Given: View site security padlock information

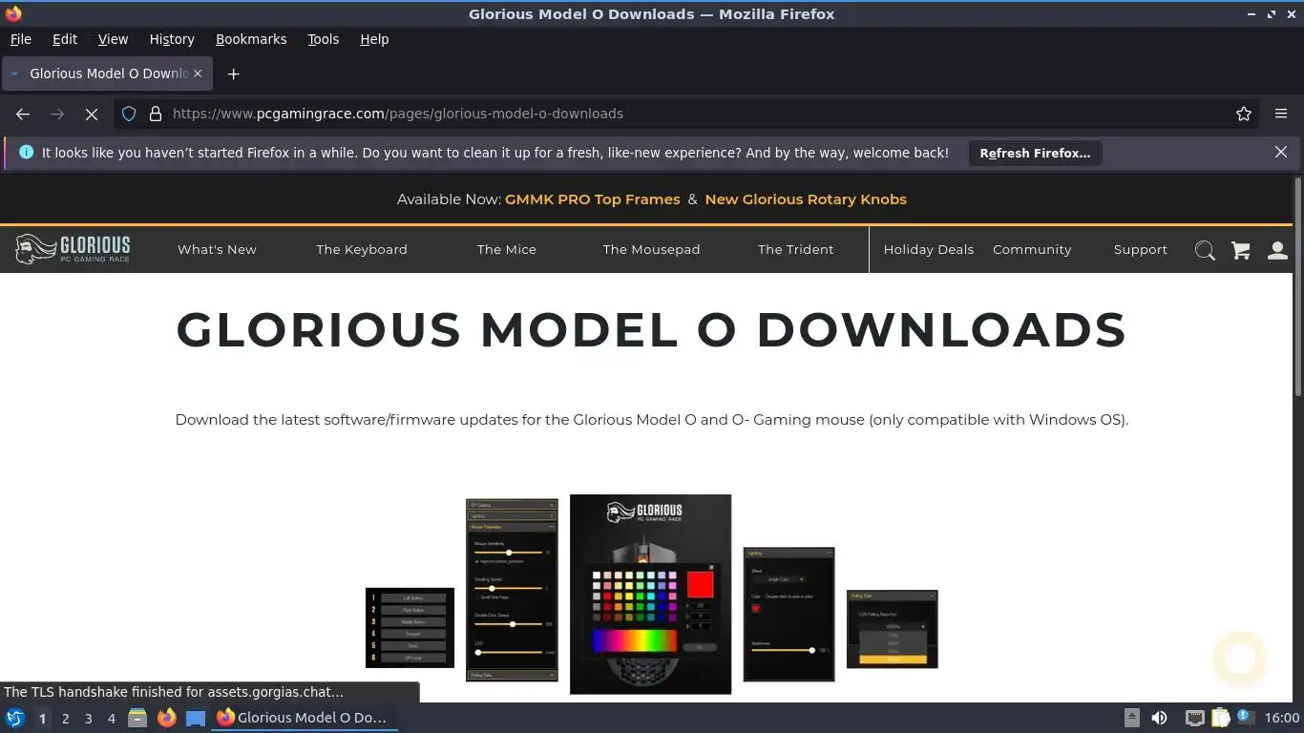Looking at the screenshot, I should tap(156, 114).
